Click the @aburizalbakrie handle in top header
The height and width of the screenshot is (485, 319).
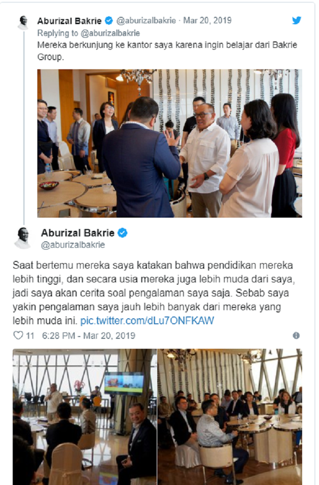(x=146, y=21)
